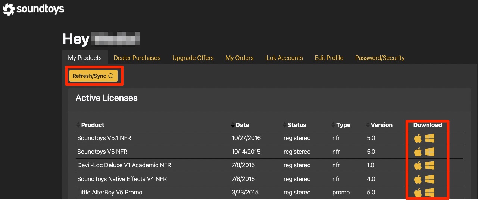The image size is (478, 200).
Task: Sort table by Version column
Action: coord(379,125)
